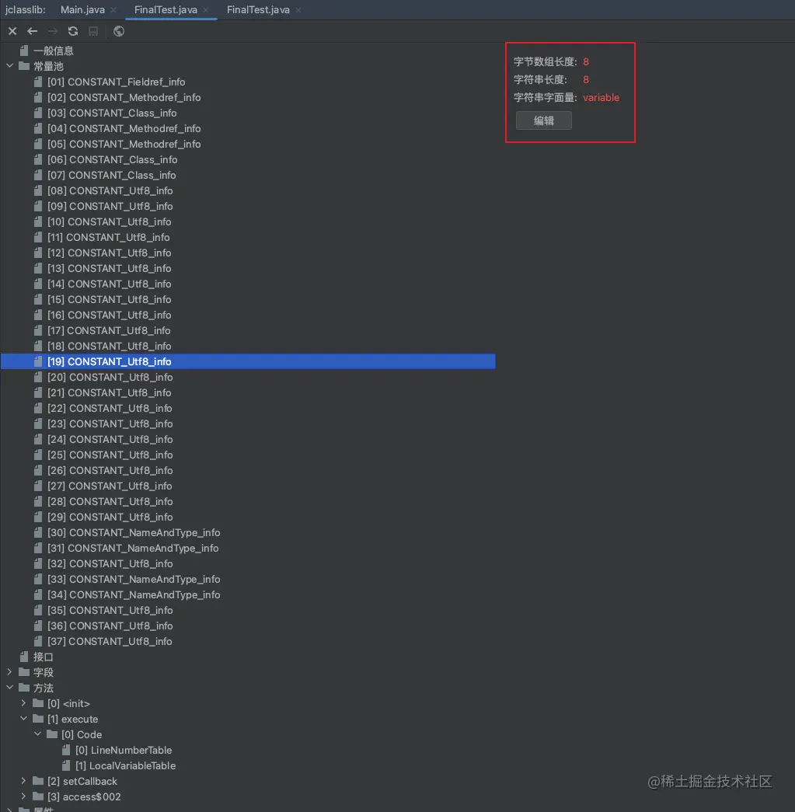795x812 pixels.
Task: Click the file icon beside [17] CONSTANT_Utf8_info
Action: [38, 330]
